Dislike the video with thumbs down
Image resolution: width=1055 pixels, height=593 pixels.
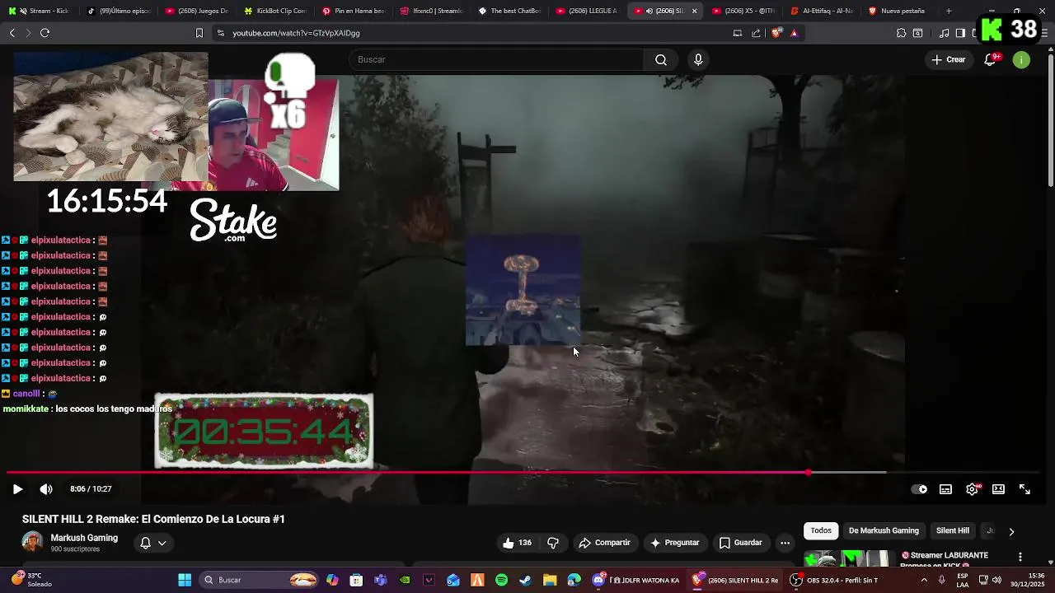(553, 543)
